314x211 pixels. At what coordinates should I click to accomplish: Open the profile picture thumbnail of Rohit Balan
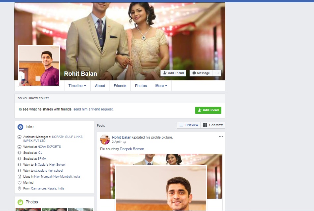coord(39,66)
